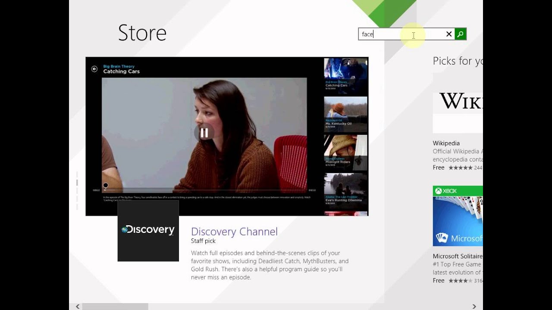Click the Wikipedia rating stars
The width and height of the screenshot is (552, 310).
click(x=461, y=168)
